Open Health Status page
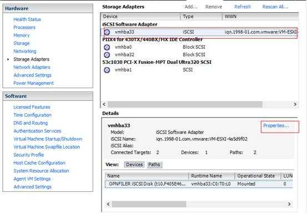This screenshot has height=214, width=307. tap(27, 19)
